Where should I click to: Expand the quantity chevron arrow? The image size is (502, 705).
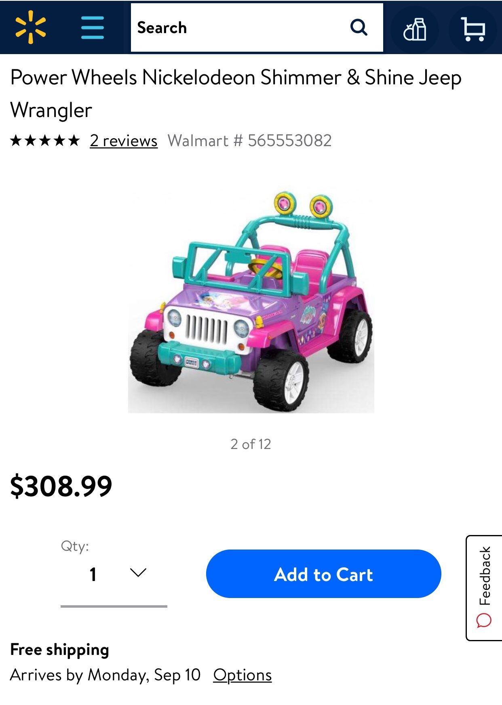pos(138,573)
